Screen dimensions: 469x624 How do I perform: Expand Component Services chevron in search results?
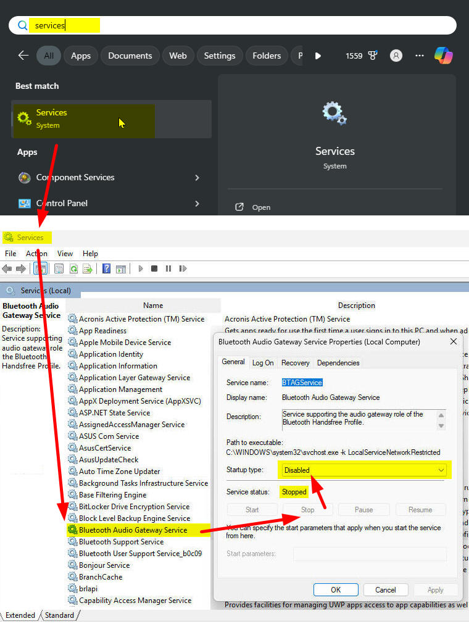[x=197, y=178]
